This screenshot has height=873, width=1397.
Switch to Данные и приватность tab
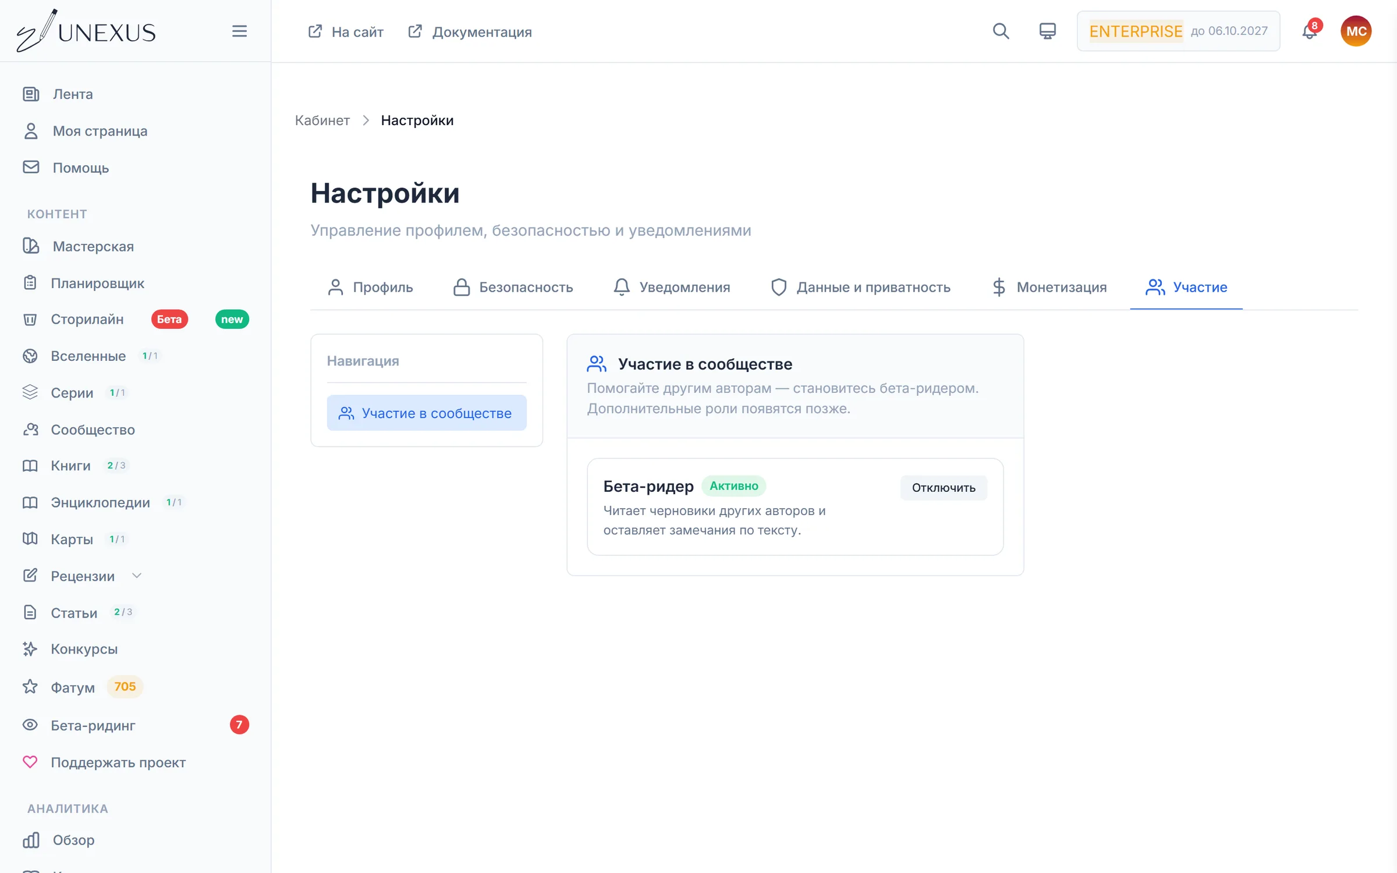point(860,287)
